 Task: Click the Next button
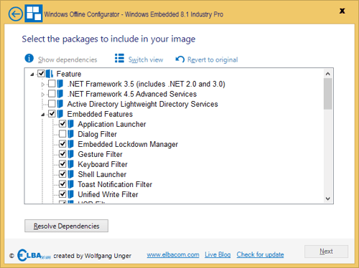tap(326, 252)
